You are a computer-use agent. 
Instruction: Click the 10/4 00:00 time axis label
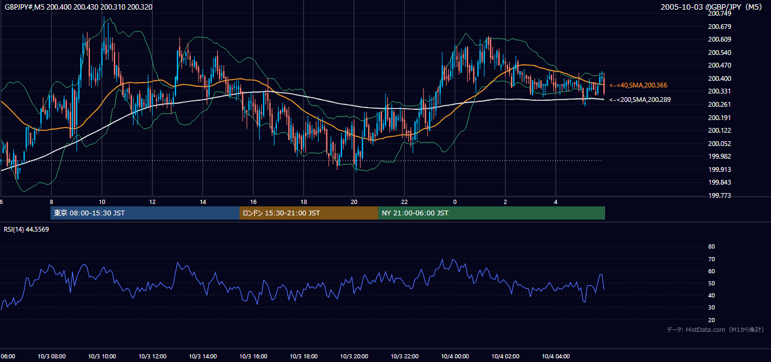click(454, 357)
